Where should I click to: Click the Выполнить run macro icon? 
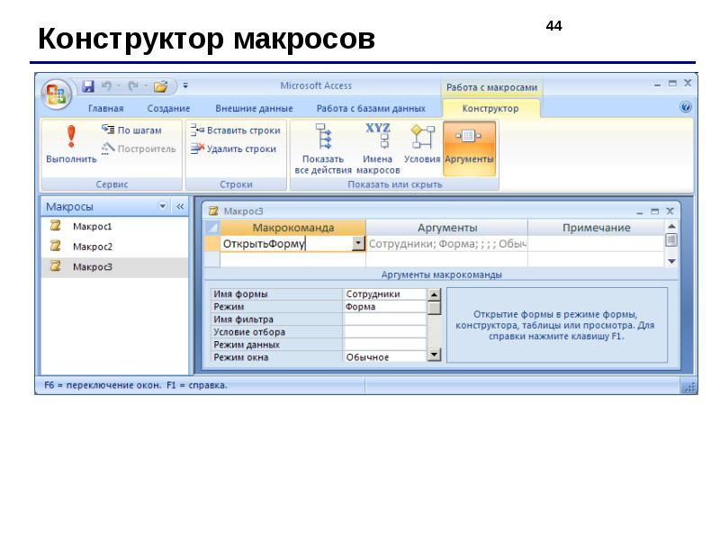[71, 137]
